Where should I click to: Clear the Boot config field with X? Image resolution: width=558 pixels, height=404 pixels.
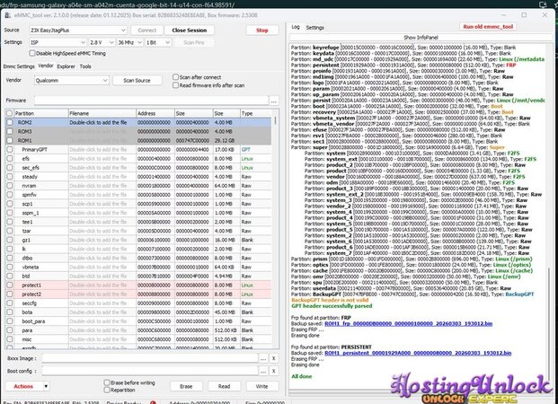click(x=273, y=371)
